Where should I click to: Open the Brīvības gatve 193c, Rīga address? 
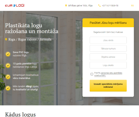point(80,6)
